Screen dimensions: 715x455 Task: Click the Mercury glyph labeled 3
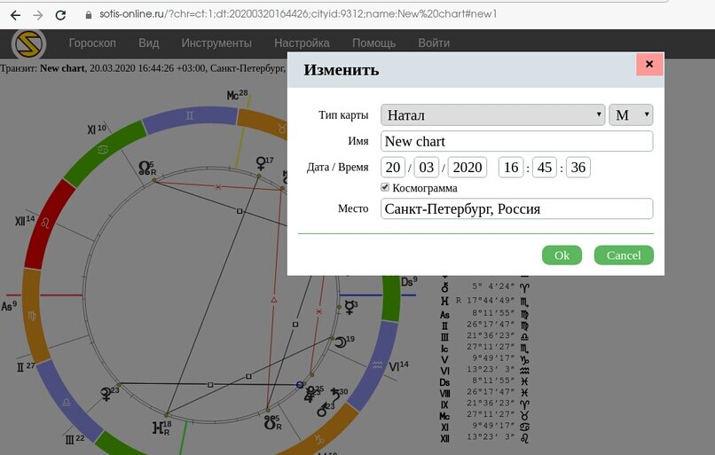pos(350,307)
